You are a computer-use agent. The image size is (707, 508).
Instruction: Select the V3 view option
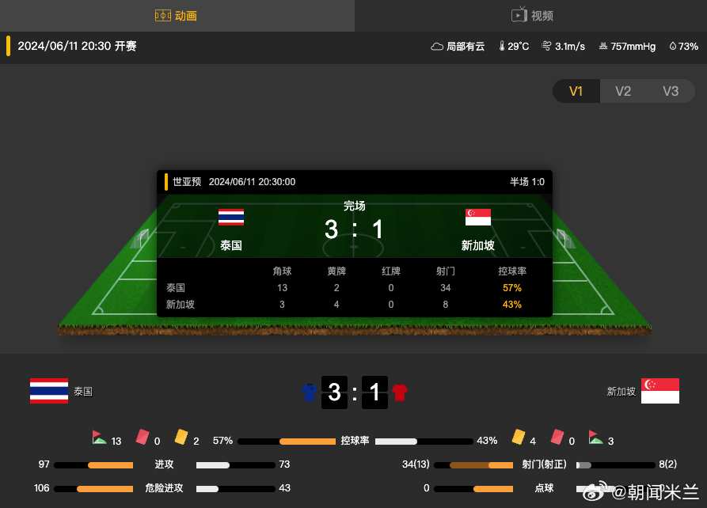pyautogui.click(x=671, y=91)
